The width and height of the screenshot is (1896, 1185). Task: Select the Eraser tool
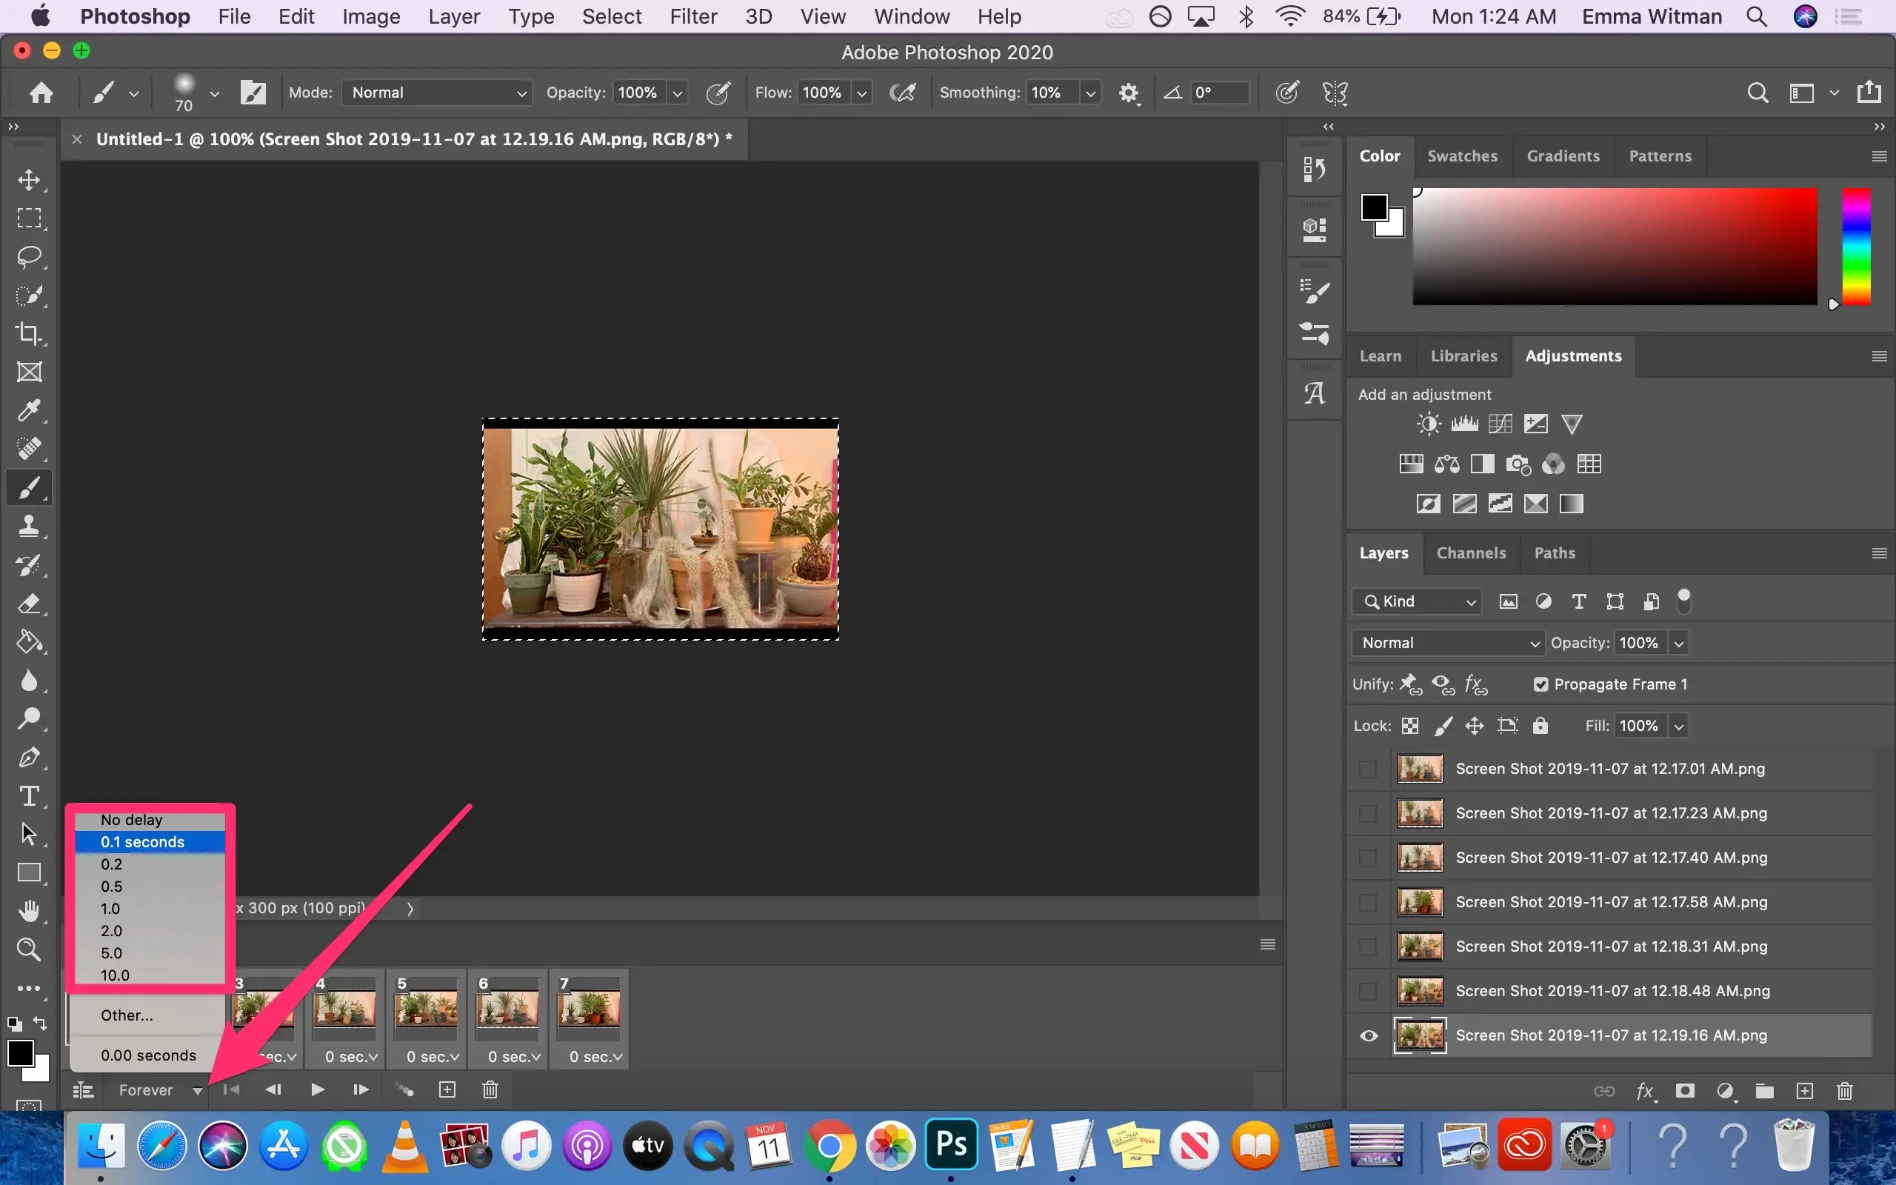tap(29, 604)
